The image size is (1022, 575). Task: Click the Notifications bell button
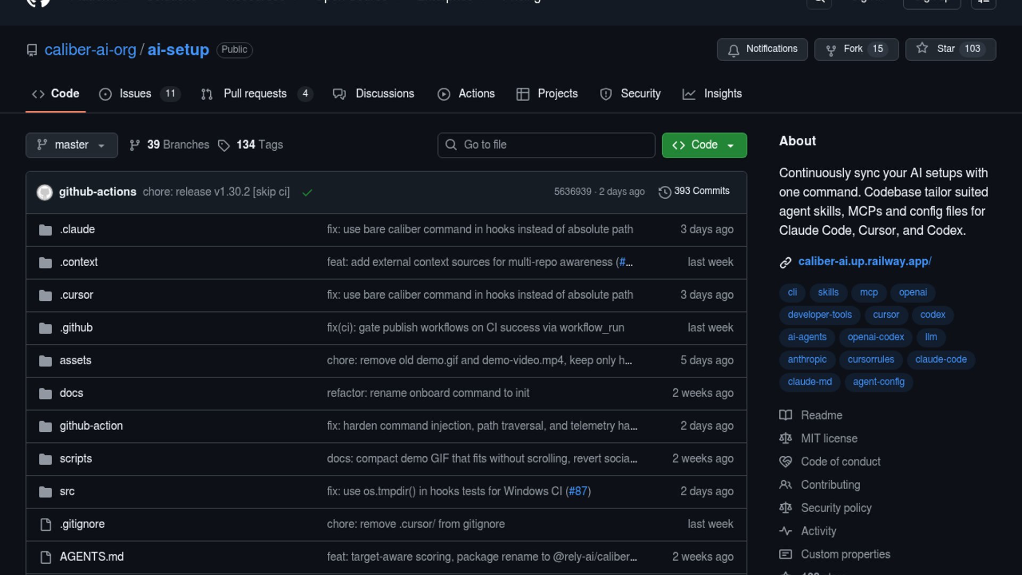click(x=762, y=49)
